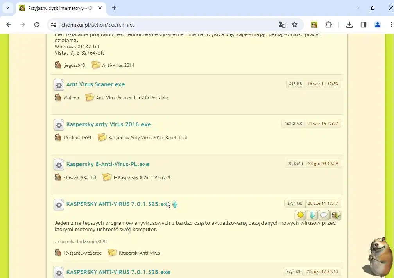Screen dimensions: 394x278
Task: Open the Anti-Virus 2014 folder
Action: (118, 65)
